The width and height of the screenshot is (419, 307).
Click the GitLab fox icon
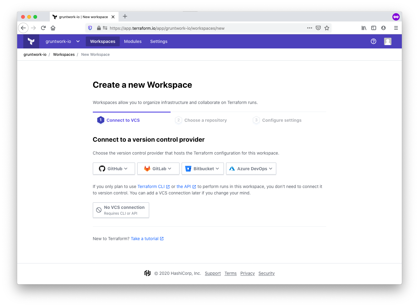(147, 168)
